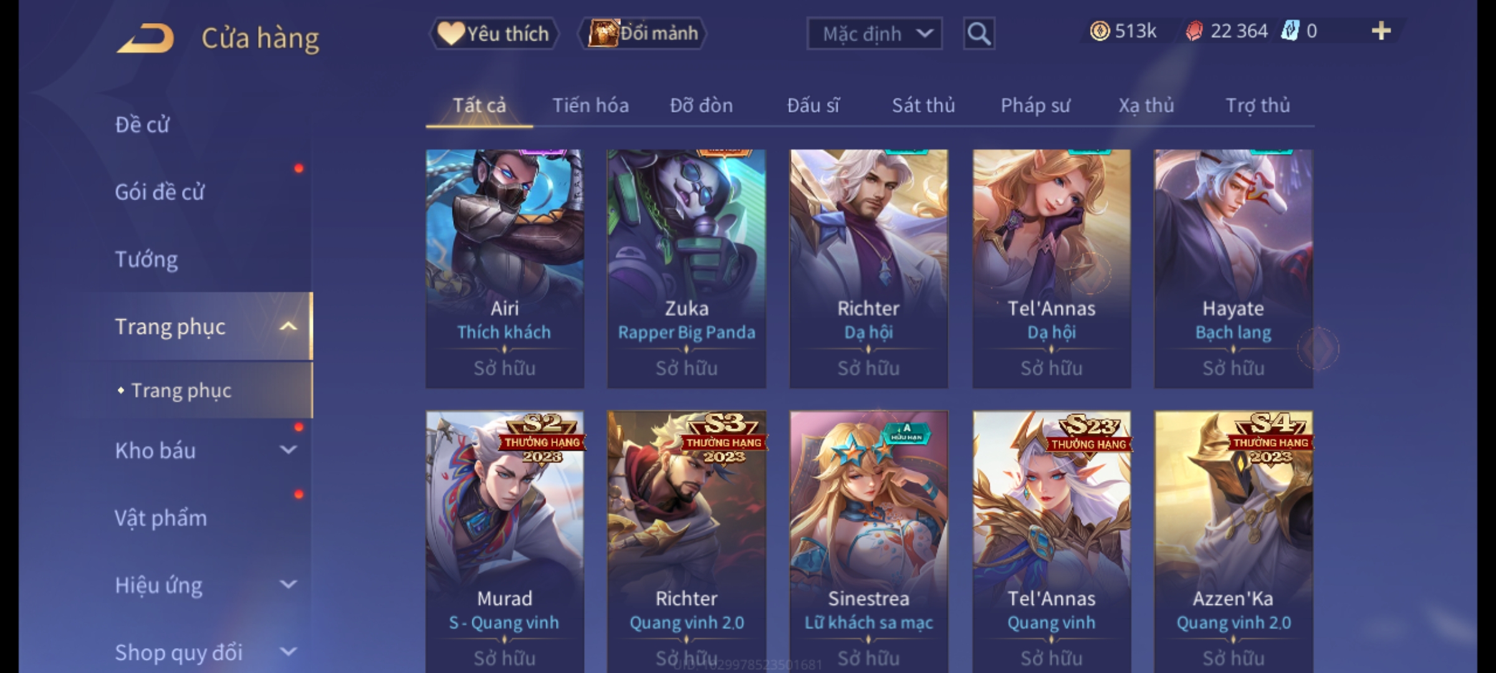Go to Tướng in sidebar

pos(146,259)
